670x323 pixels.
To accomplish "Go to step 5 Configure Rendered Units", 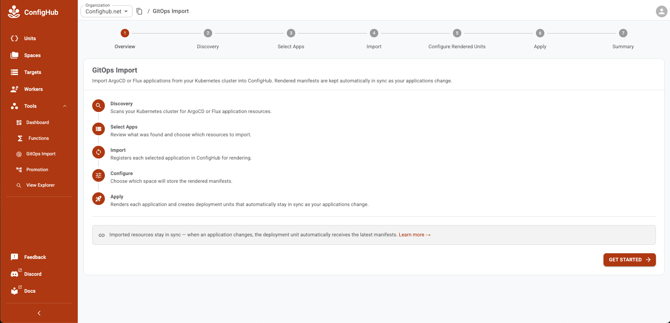I will (x=457, y=39).
